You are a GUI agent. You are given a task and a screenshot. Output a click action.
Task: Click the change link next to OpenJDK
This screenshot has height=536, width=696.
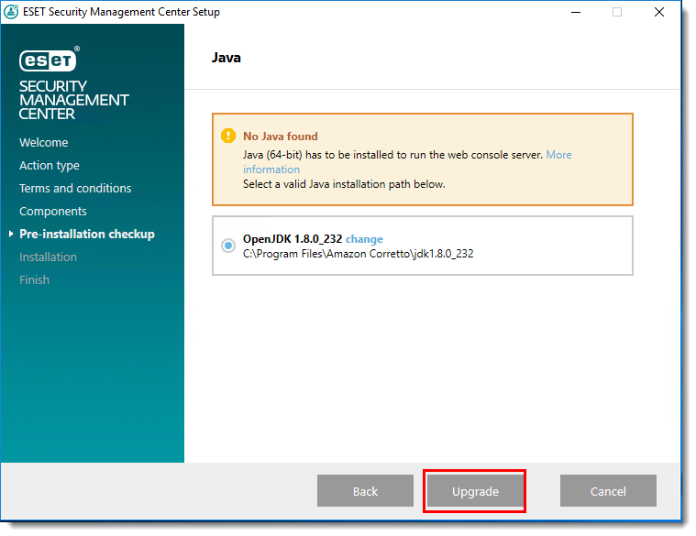364,239
